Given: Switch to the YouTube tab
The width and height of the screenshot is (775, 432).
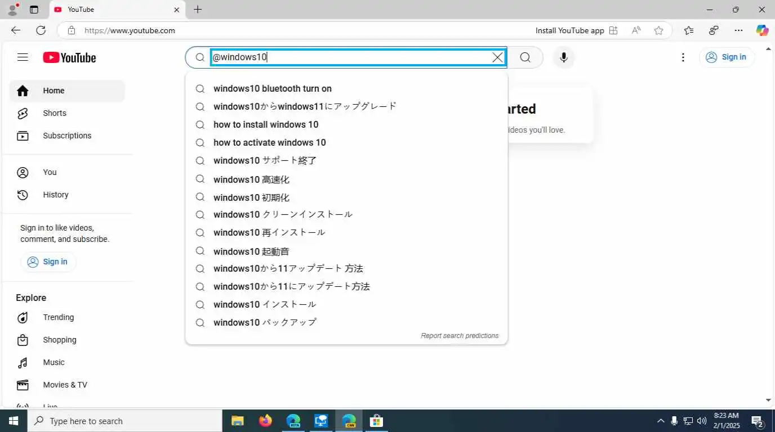Looking at the screenshot, I should 117,10.
